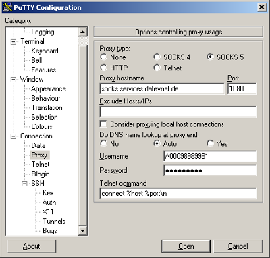The width and height of the screenshot is (270, 258).
Task: Open the Selection settings category
Action: point(45,117)
